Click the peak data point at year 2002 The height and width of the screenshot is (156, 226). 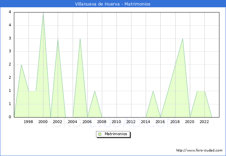[58, 39]
